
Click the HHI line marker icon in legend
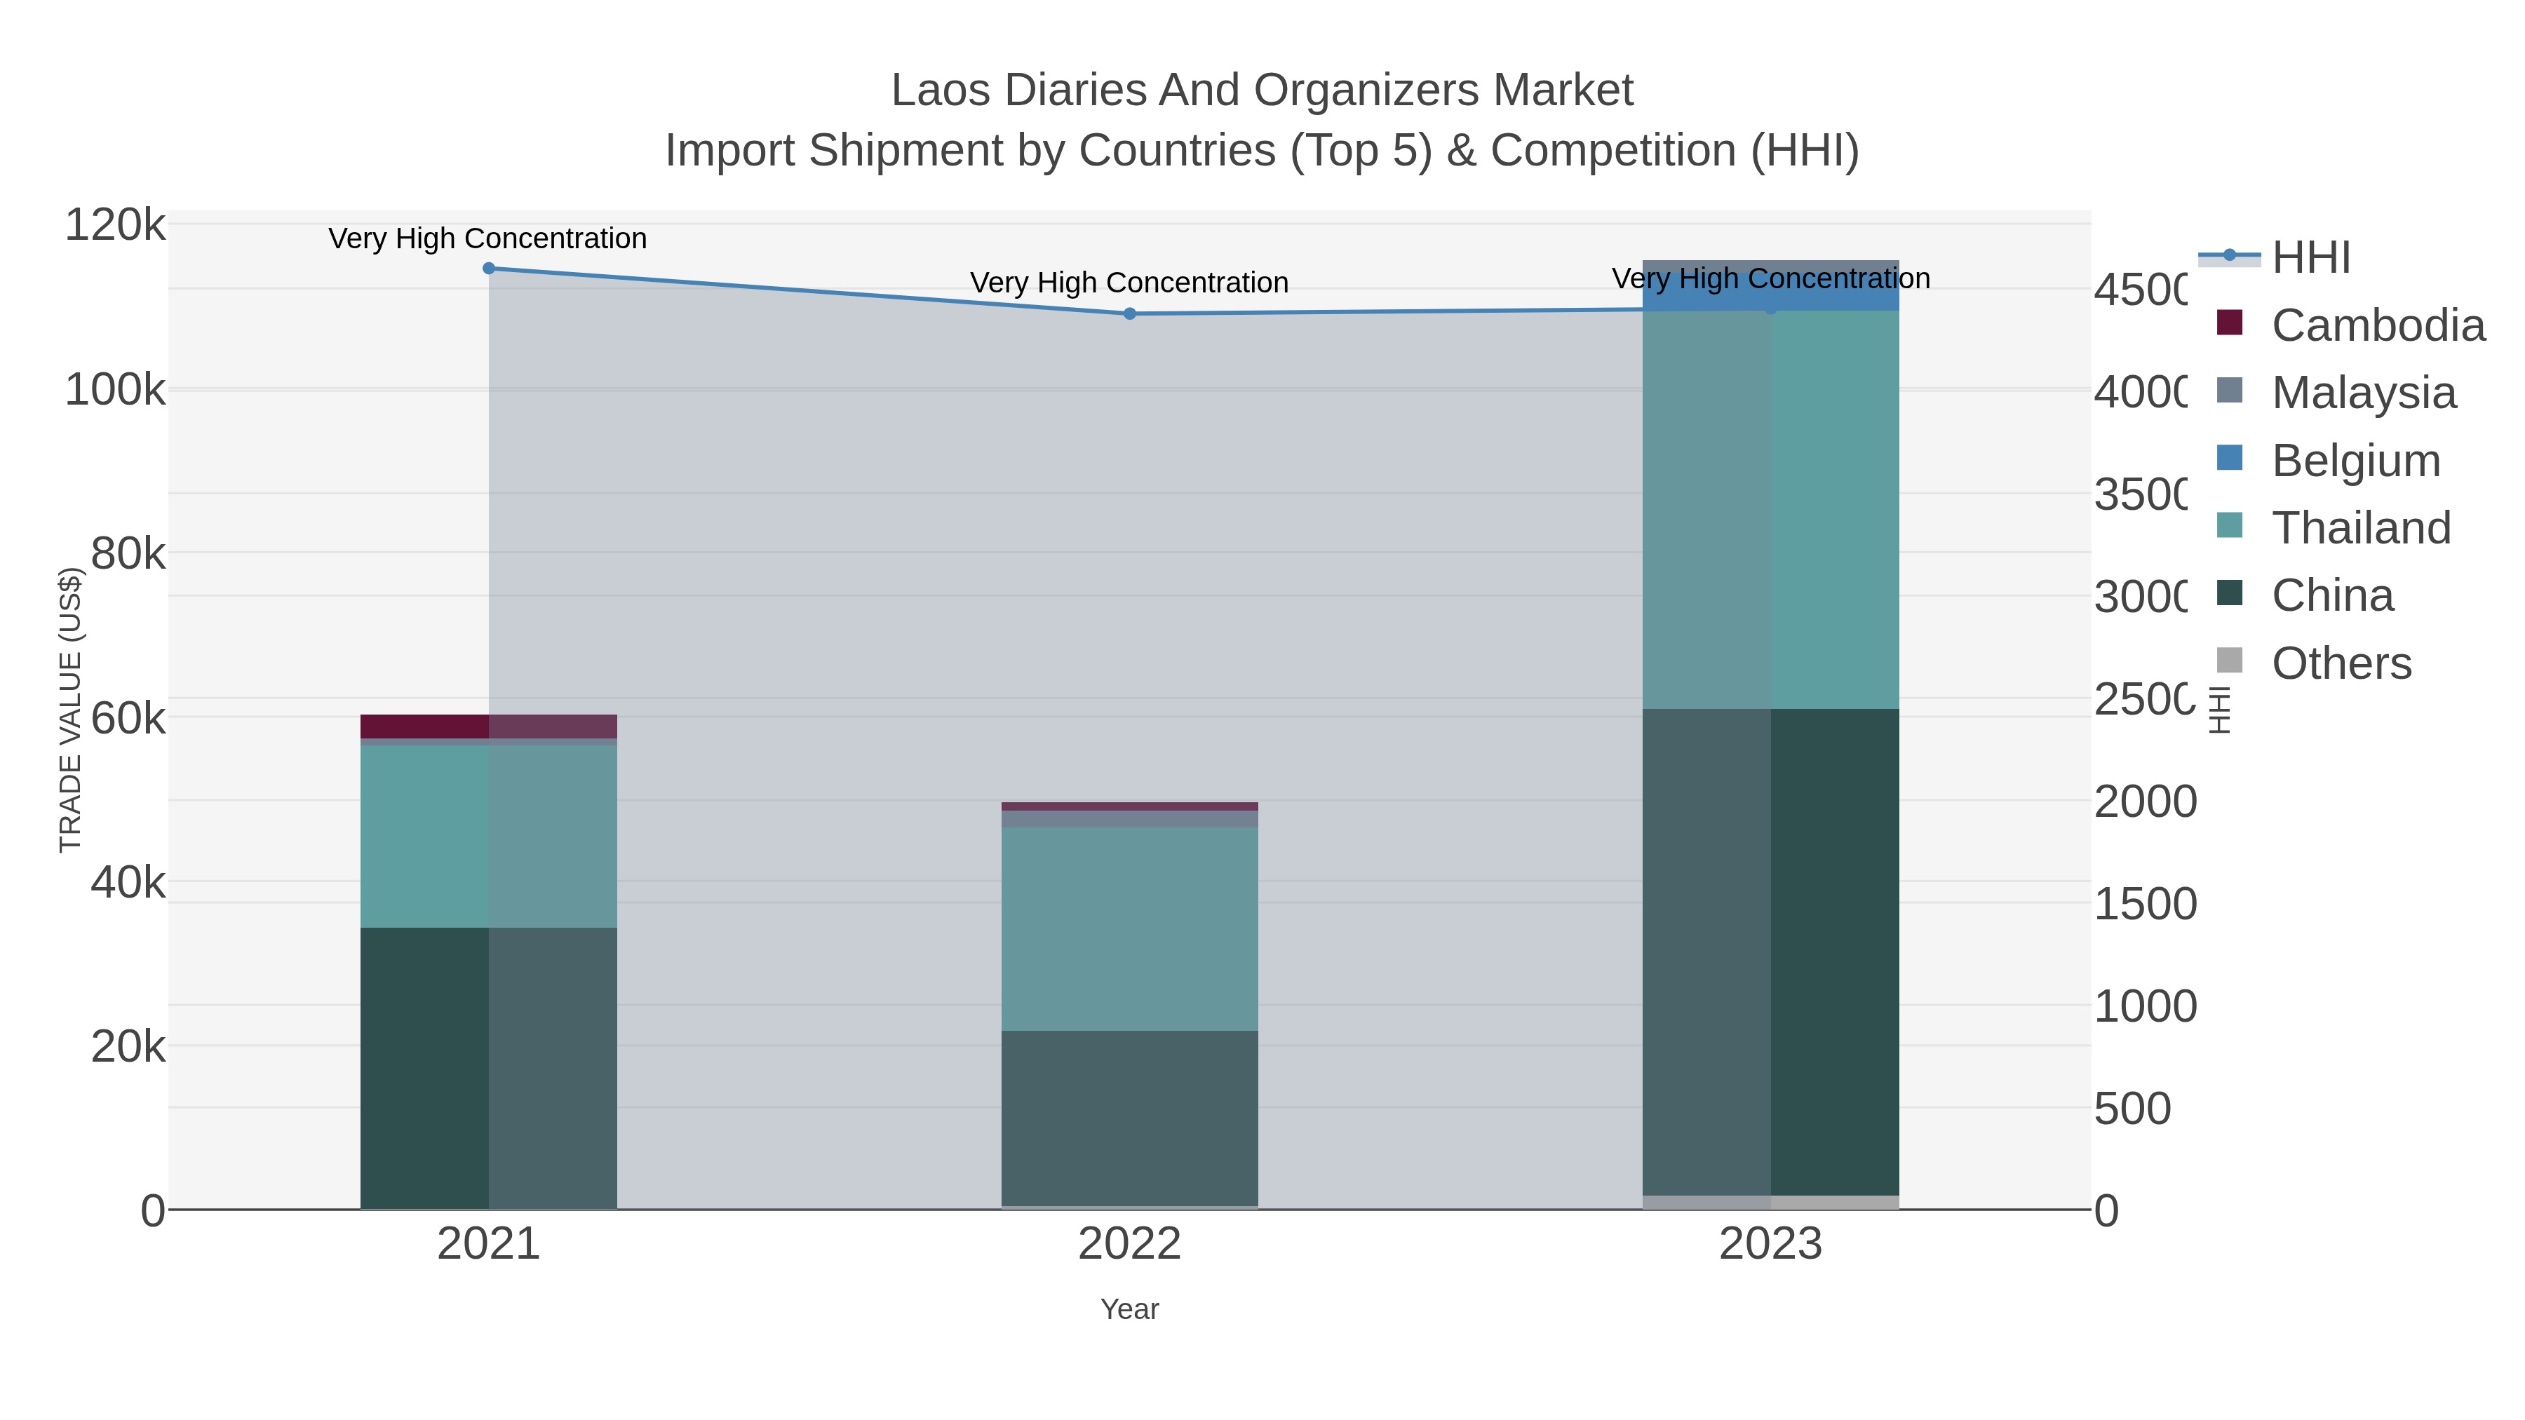(2229, 256)
